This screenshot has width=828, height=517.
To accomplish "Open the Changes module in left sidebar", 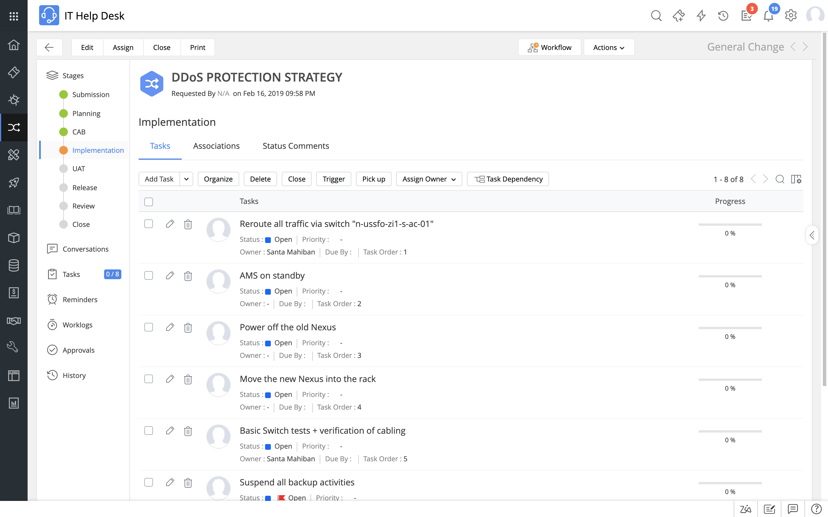I will tap(14, 128).
